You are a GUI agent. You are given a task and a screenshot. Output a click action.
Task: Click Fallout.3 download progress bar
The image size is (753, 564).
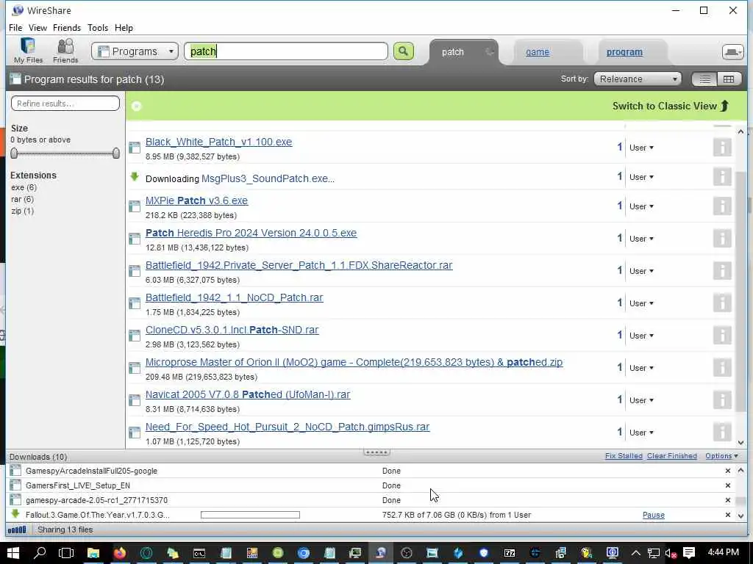250,515
